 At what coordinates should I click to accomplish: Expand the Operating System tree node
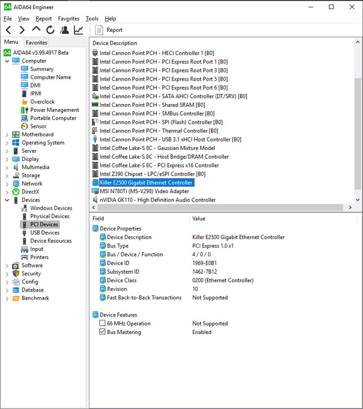[7, 143]
